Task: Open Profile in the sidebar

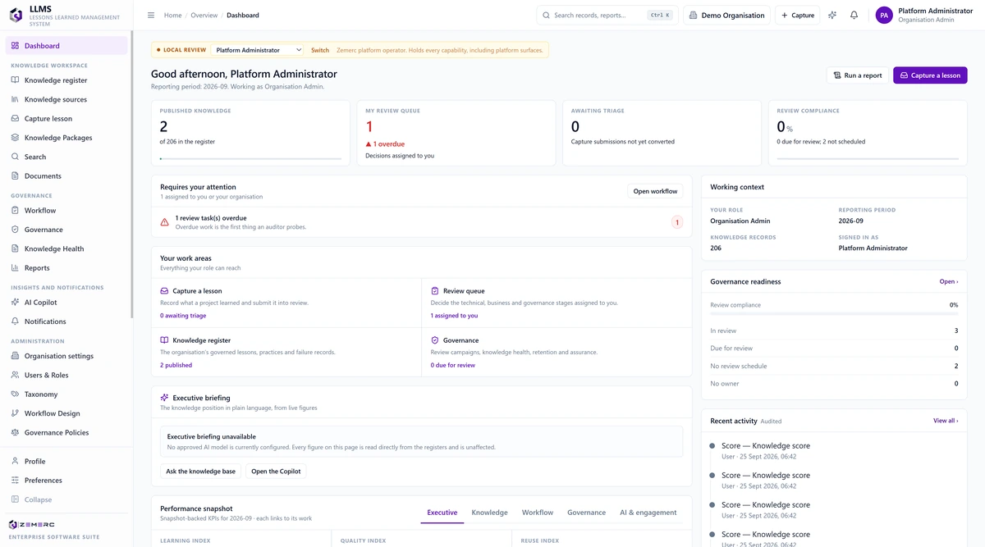Action: [x=66, y=461]
